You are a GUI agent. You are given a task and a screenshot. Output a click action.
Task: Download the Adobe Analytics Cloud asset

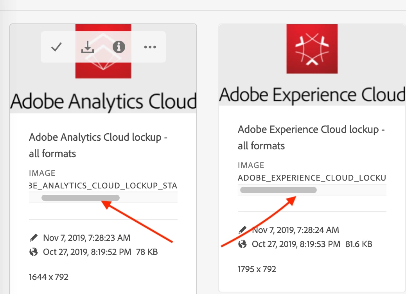(88, 47)
